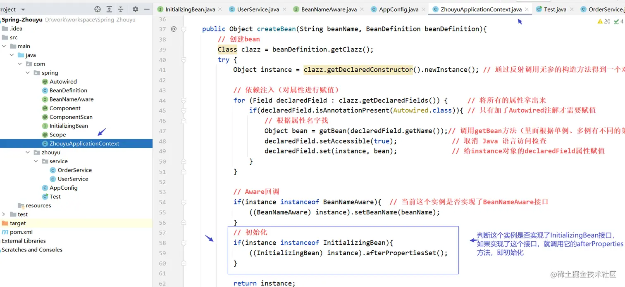This screenshot has width=625, height=287.
Task: Expand the test folder chevron
Action: click(4, 214)
